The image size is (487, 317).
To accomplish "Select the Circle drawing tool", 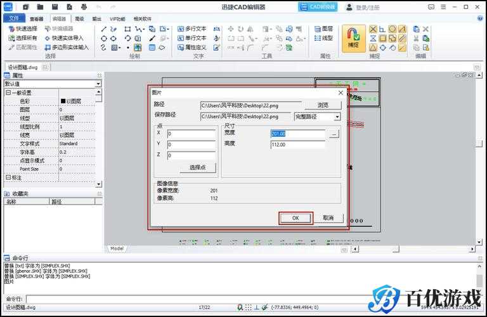I will 104,39.
